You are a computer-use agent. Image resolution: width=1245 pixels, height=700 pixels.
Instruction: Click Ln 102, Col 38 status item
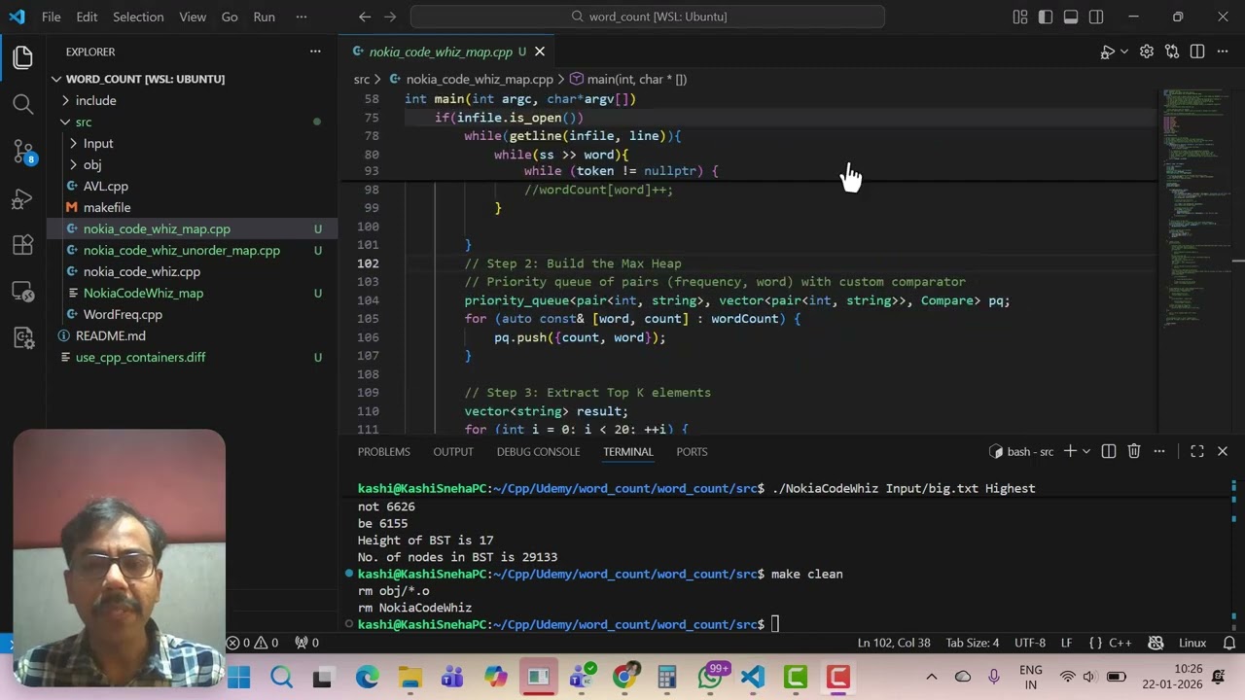point(894,643)
